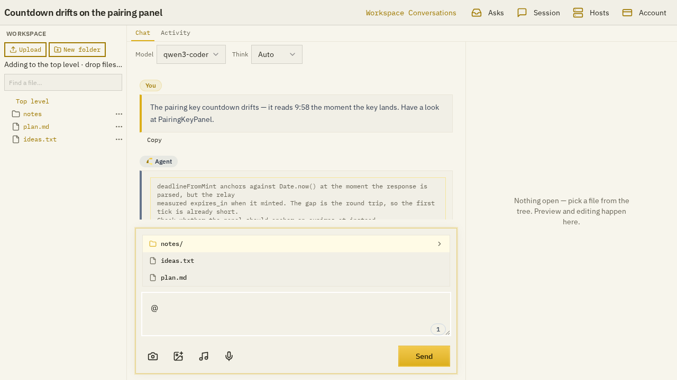Open the Hosts server icon
The image size is (677, 380).
click(x=578, y=13)
